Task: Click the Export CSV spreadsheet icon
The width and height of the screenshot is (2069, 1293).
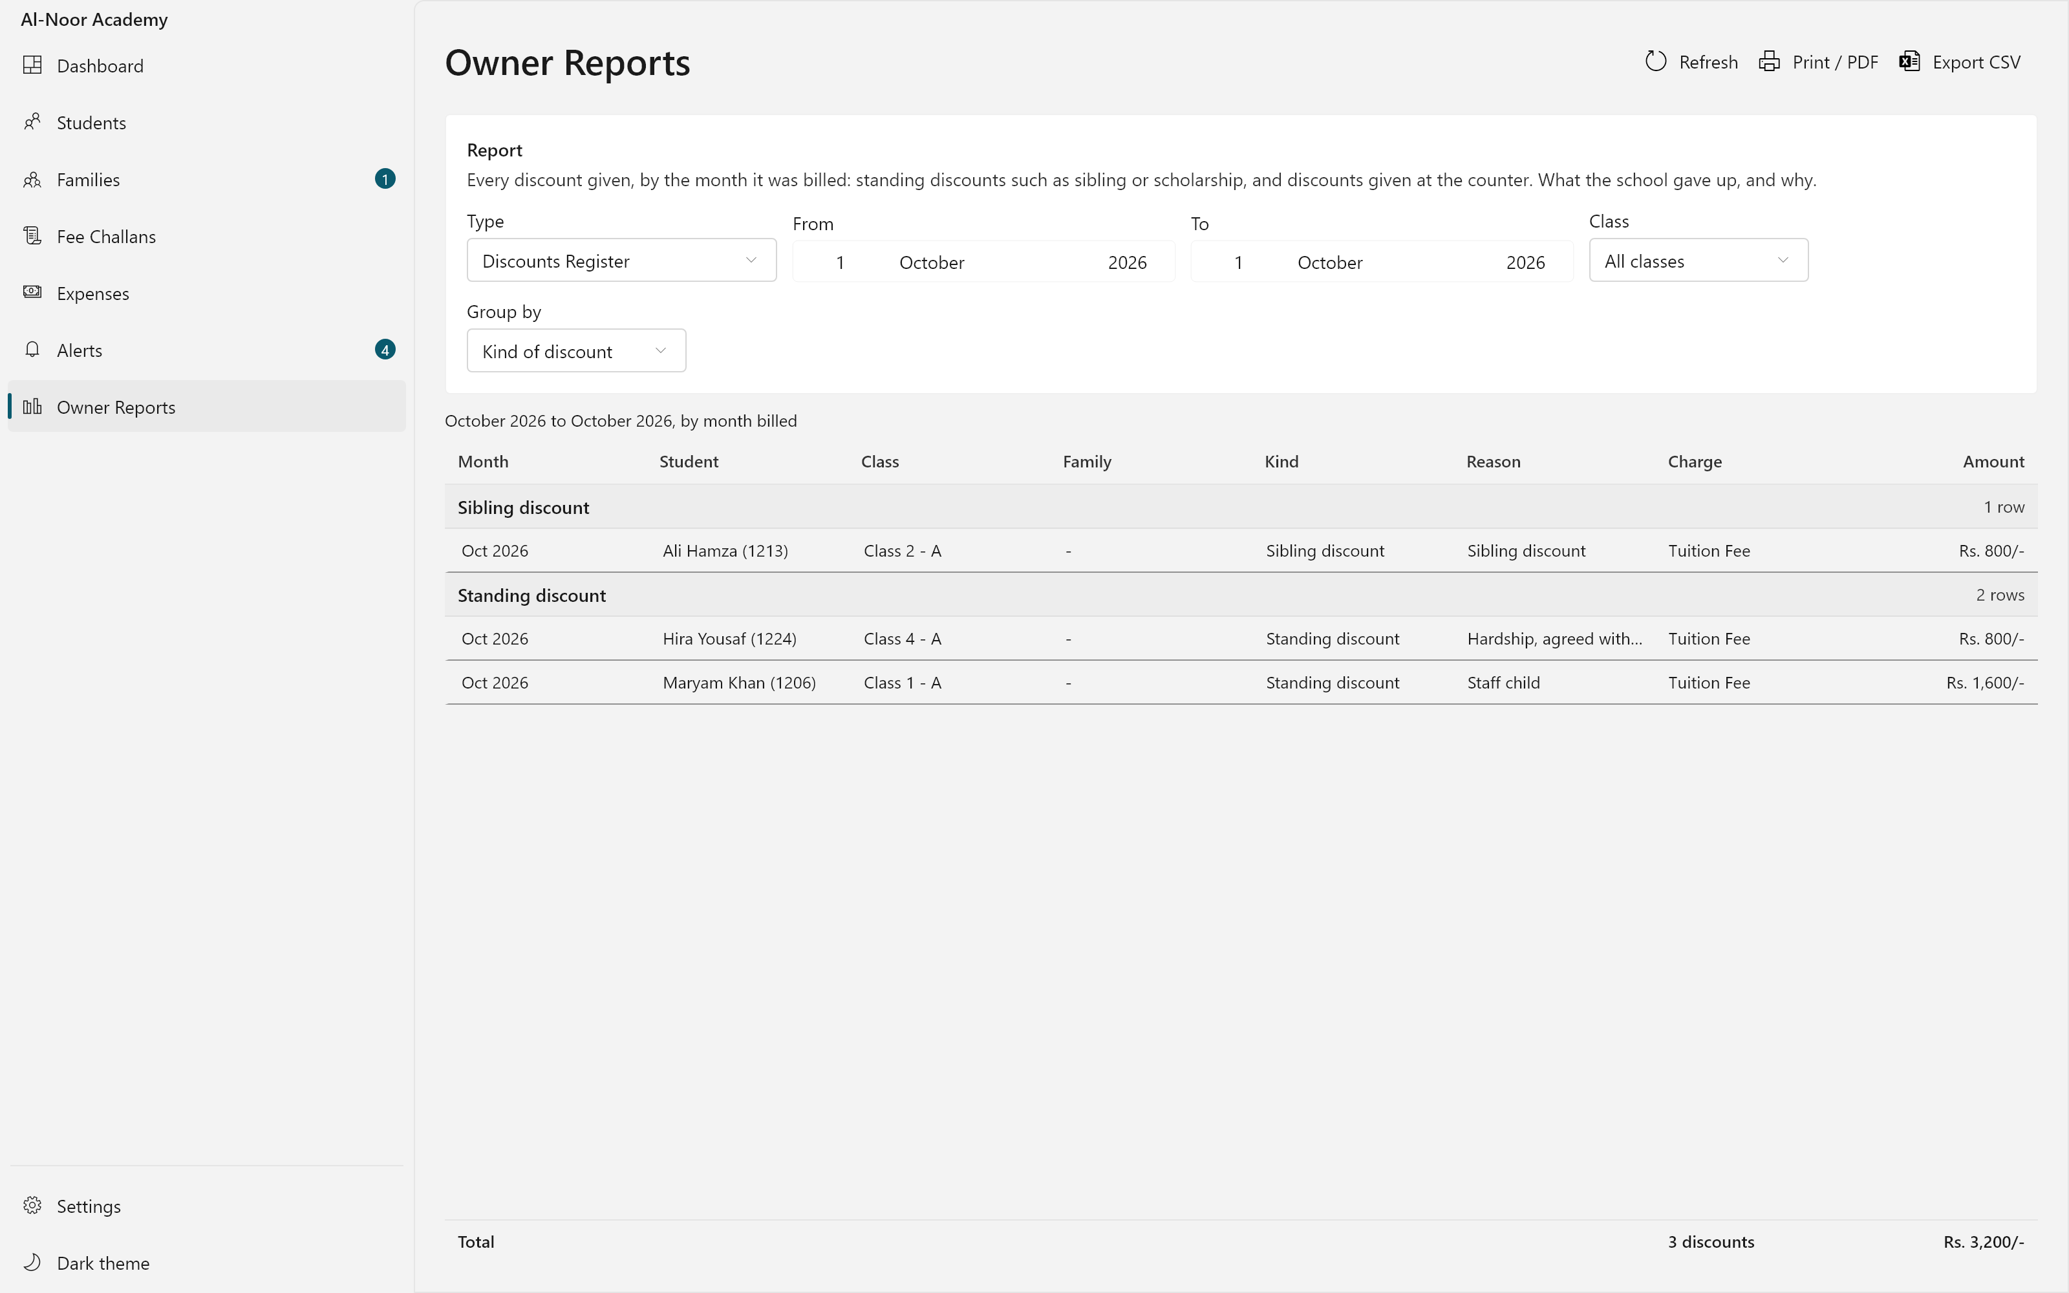Action: 1910,61
